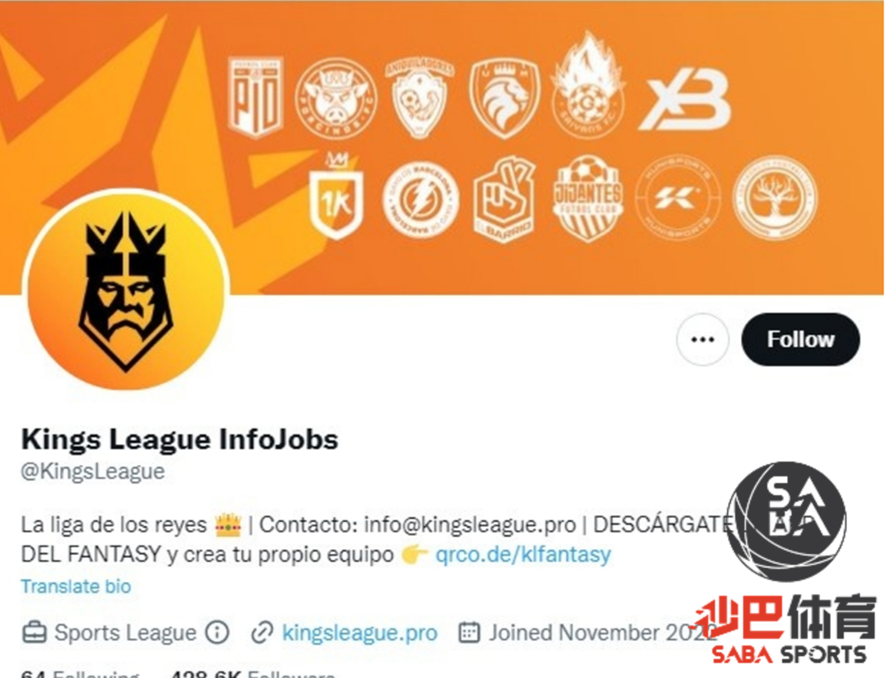This screenshot has height=678, width=894.
Task: Click the calendar joined-date icon
Action: [469, 633]
